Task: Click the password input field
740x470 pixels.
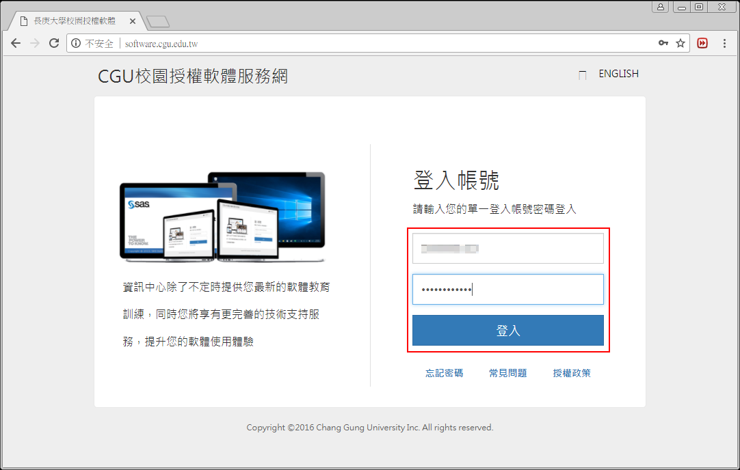Action: pos(507,290)
